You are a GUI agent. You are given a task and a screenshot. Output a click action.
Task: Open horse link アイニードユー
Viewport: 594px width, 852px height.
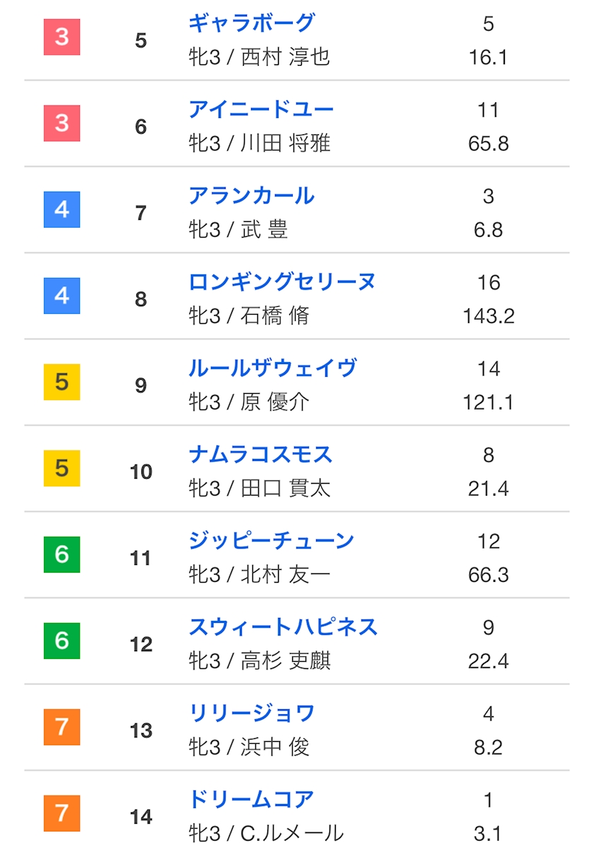click(x=261, y=110)
